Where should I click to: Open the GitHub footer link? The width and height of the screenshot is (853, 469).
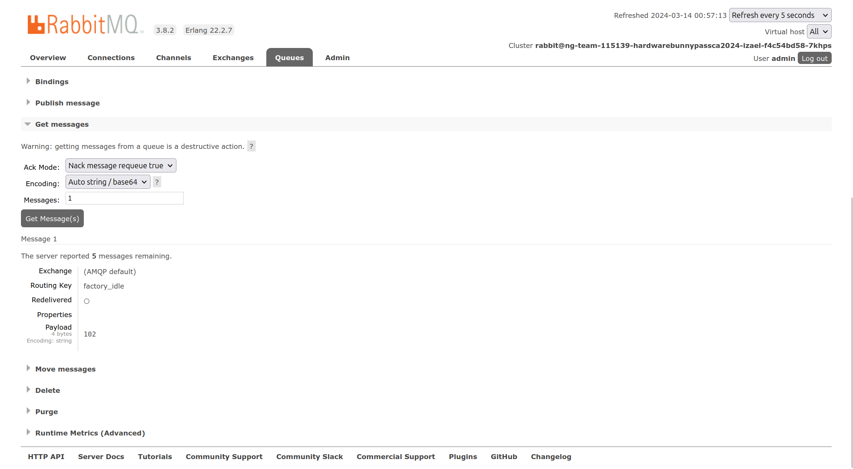(504, 456)
